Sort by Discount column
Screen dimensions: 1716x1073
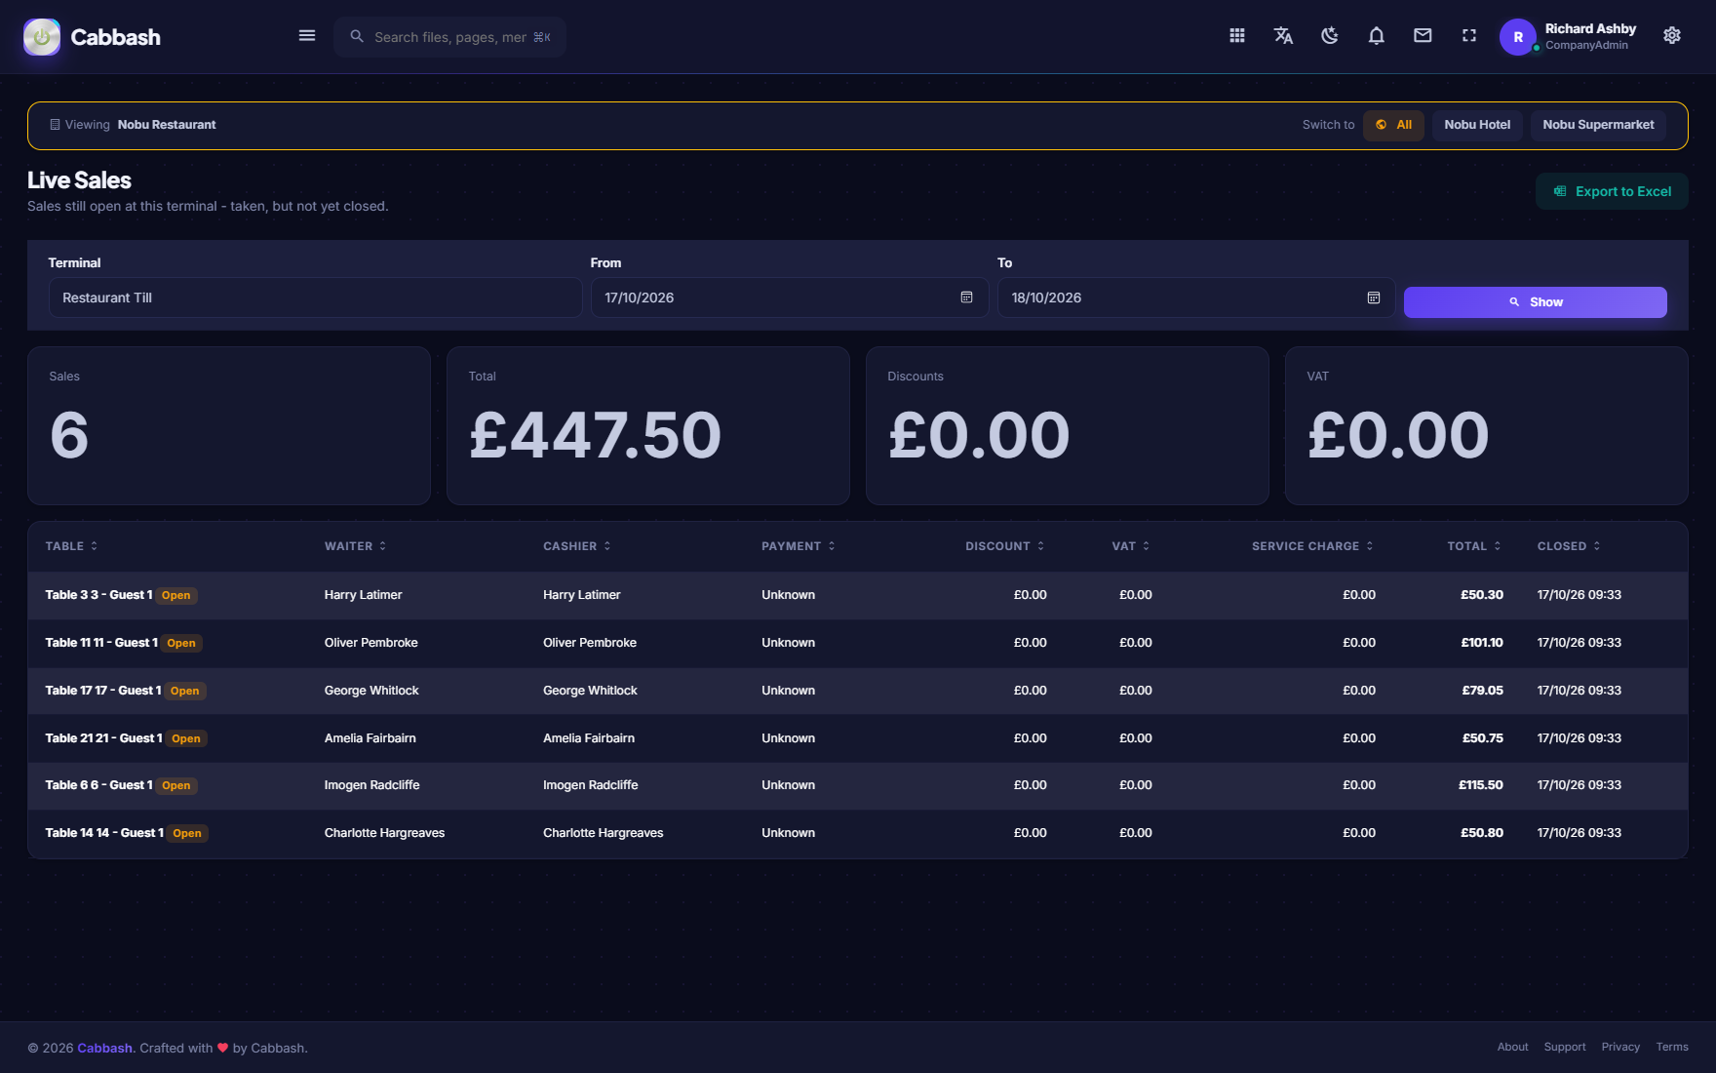[x=1004, y=546]
